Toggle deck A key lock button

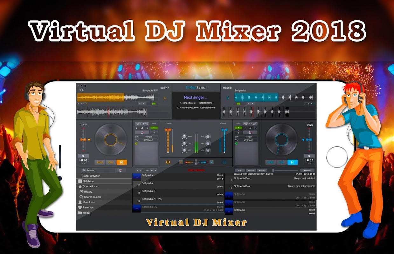83,156
